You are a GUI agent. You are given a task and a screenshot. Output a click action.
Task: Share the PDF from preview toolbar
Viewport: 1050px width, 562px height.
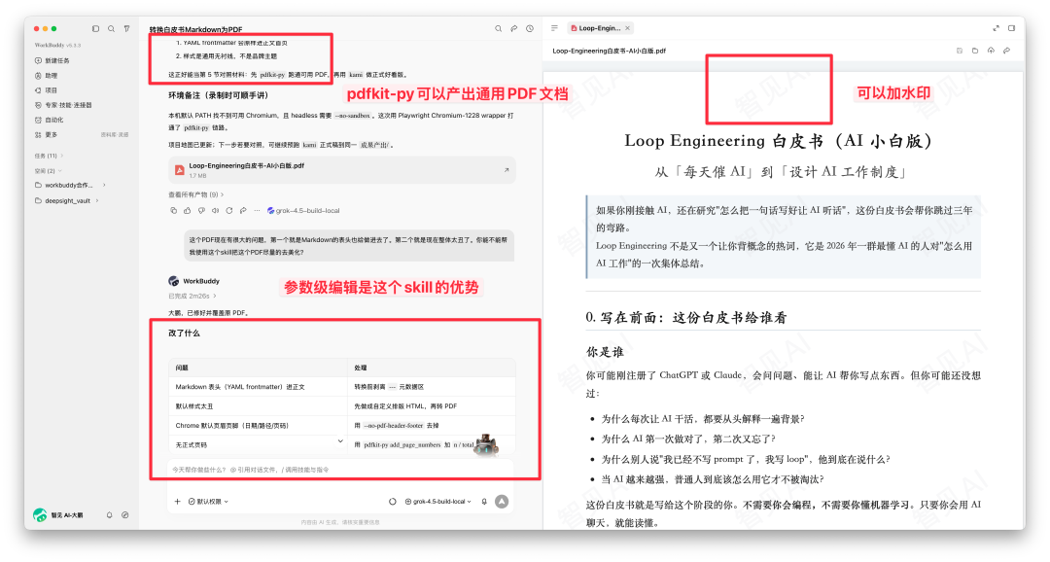[x=1006, y=51]
